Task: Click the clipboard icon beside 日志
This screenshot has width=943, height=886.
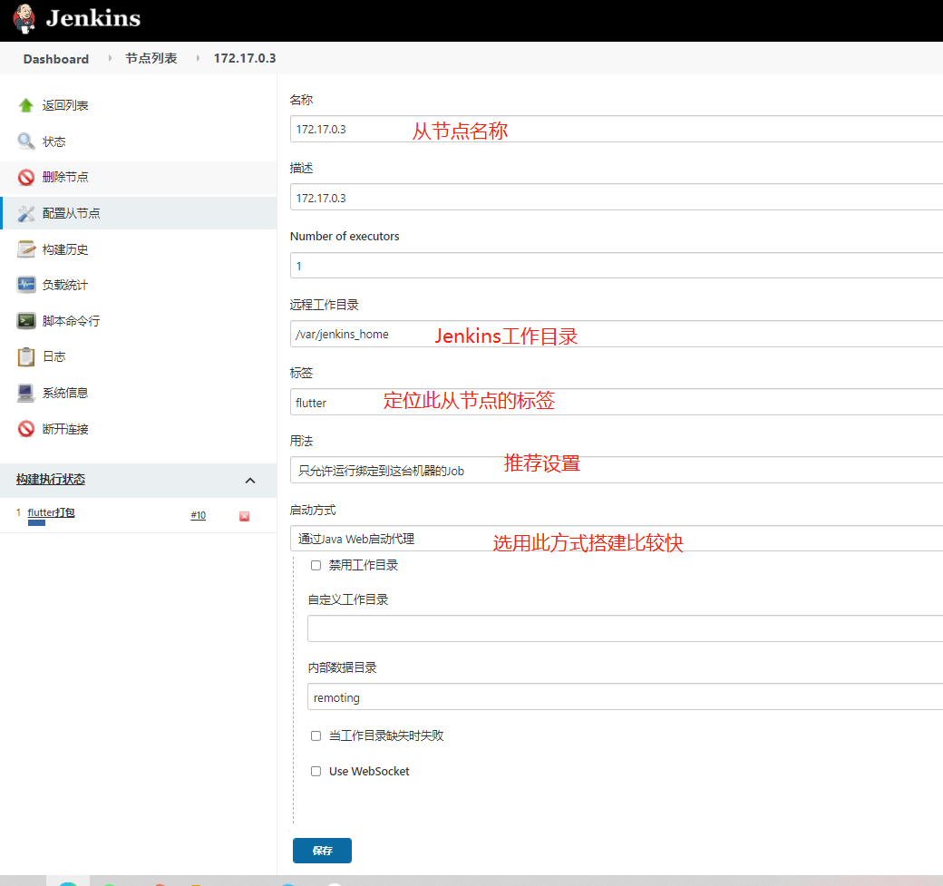Action: pyautogui.click(x=26, y=356)
